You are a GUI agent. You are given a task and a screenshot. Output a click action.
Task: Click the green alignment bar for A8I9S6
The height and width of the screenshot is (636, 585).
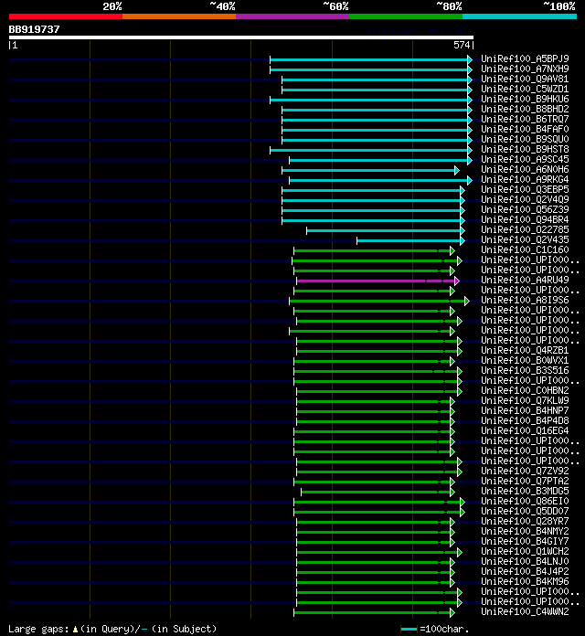click(379, 301)
